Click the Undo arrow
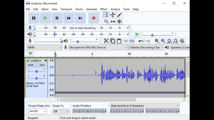Viewport: 214px width, 120px height. (141, 41)
